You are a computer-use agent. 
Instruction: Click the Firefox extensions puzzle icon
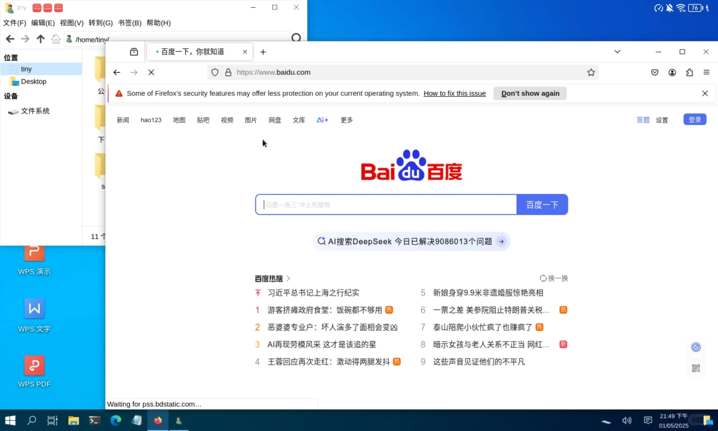click(689, 72)
